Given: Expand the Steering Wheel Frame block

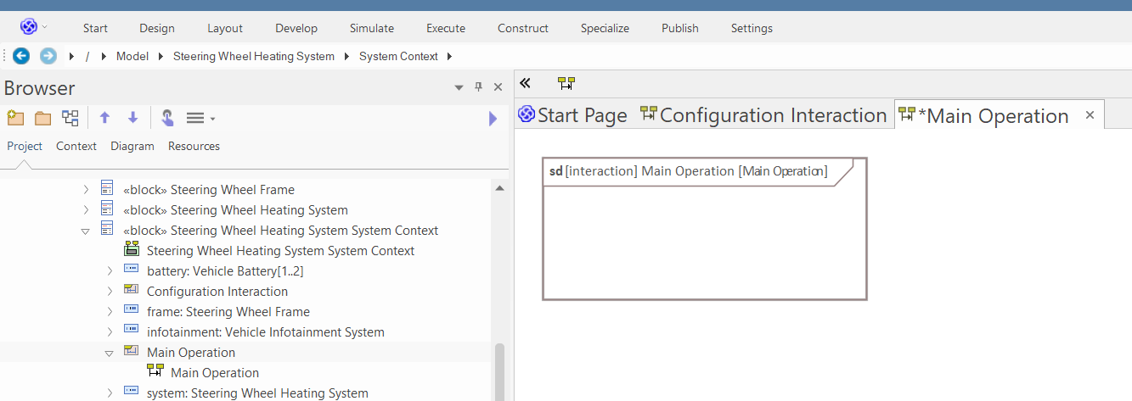Looking at the screenshot, I should 86,190.
